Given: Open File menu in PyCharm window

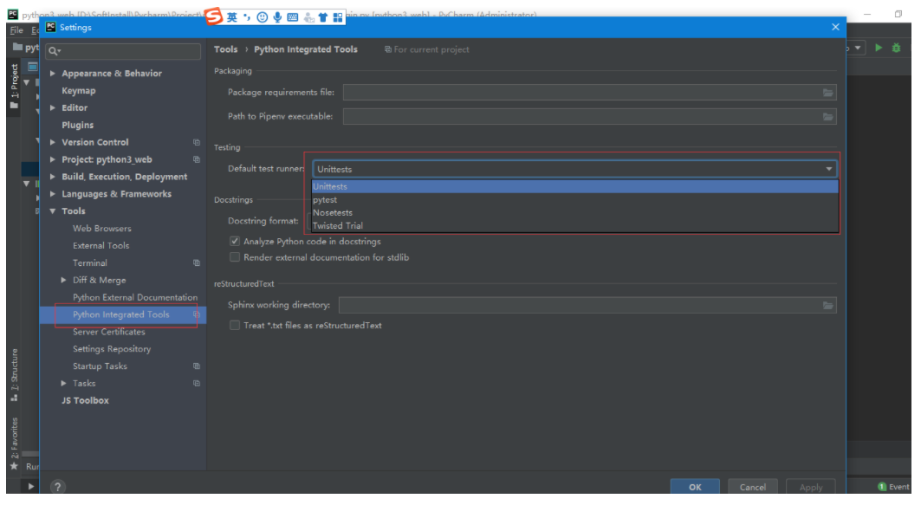Looking at the screenshot, I should click(x=16, y=30).
